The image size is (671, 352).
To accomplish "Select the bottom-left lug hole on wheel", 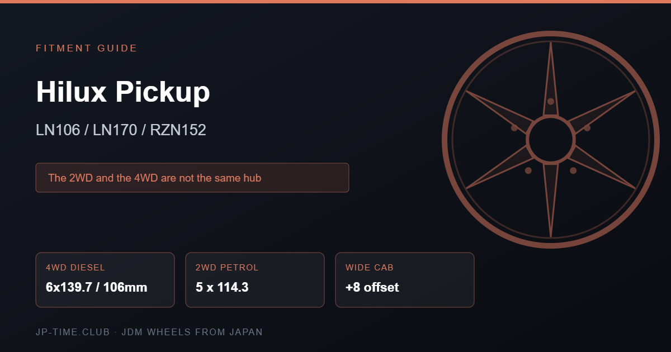I will pyautogui.click(x=528, y=170).
